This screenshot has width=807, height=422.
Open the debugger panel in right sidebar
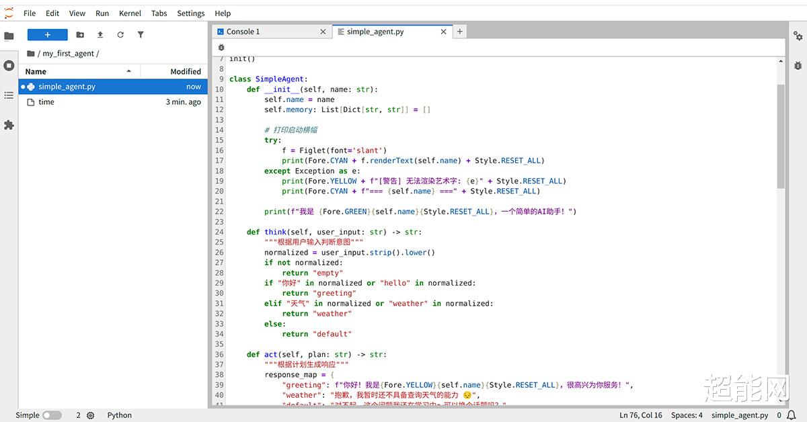click(798, 65)
